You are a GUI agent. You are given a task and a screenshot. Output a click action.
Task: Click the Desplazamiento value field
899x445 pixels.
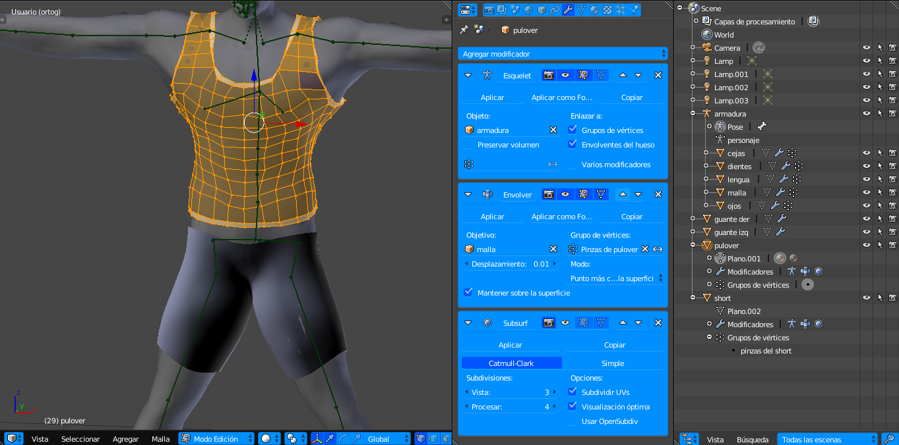coord(510,264)
